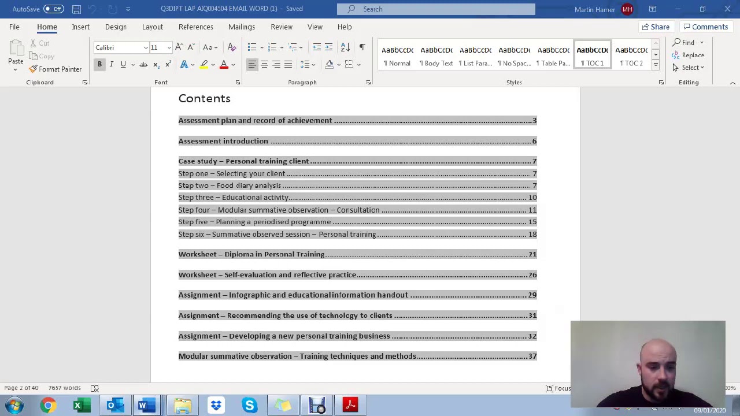Open the Comments pane

[x=705, y=27]
